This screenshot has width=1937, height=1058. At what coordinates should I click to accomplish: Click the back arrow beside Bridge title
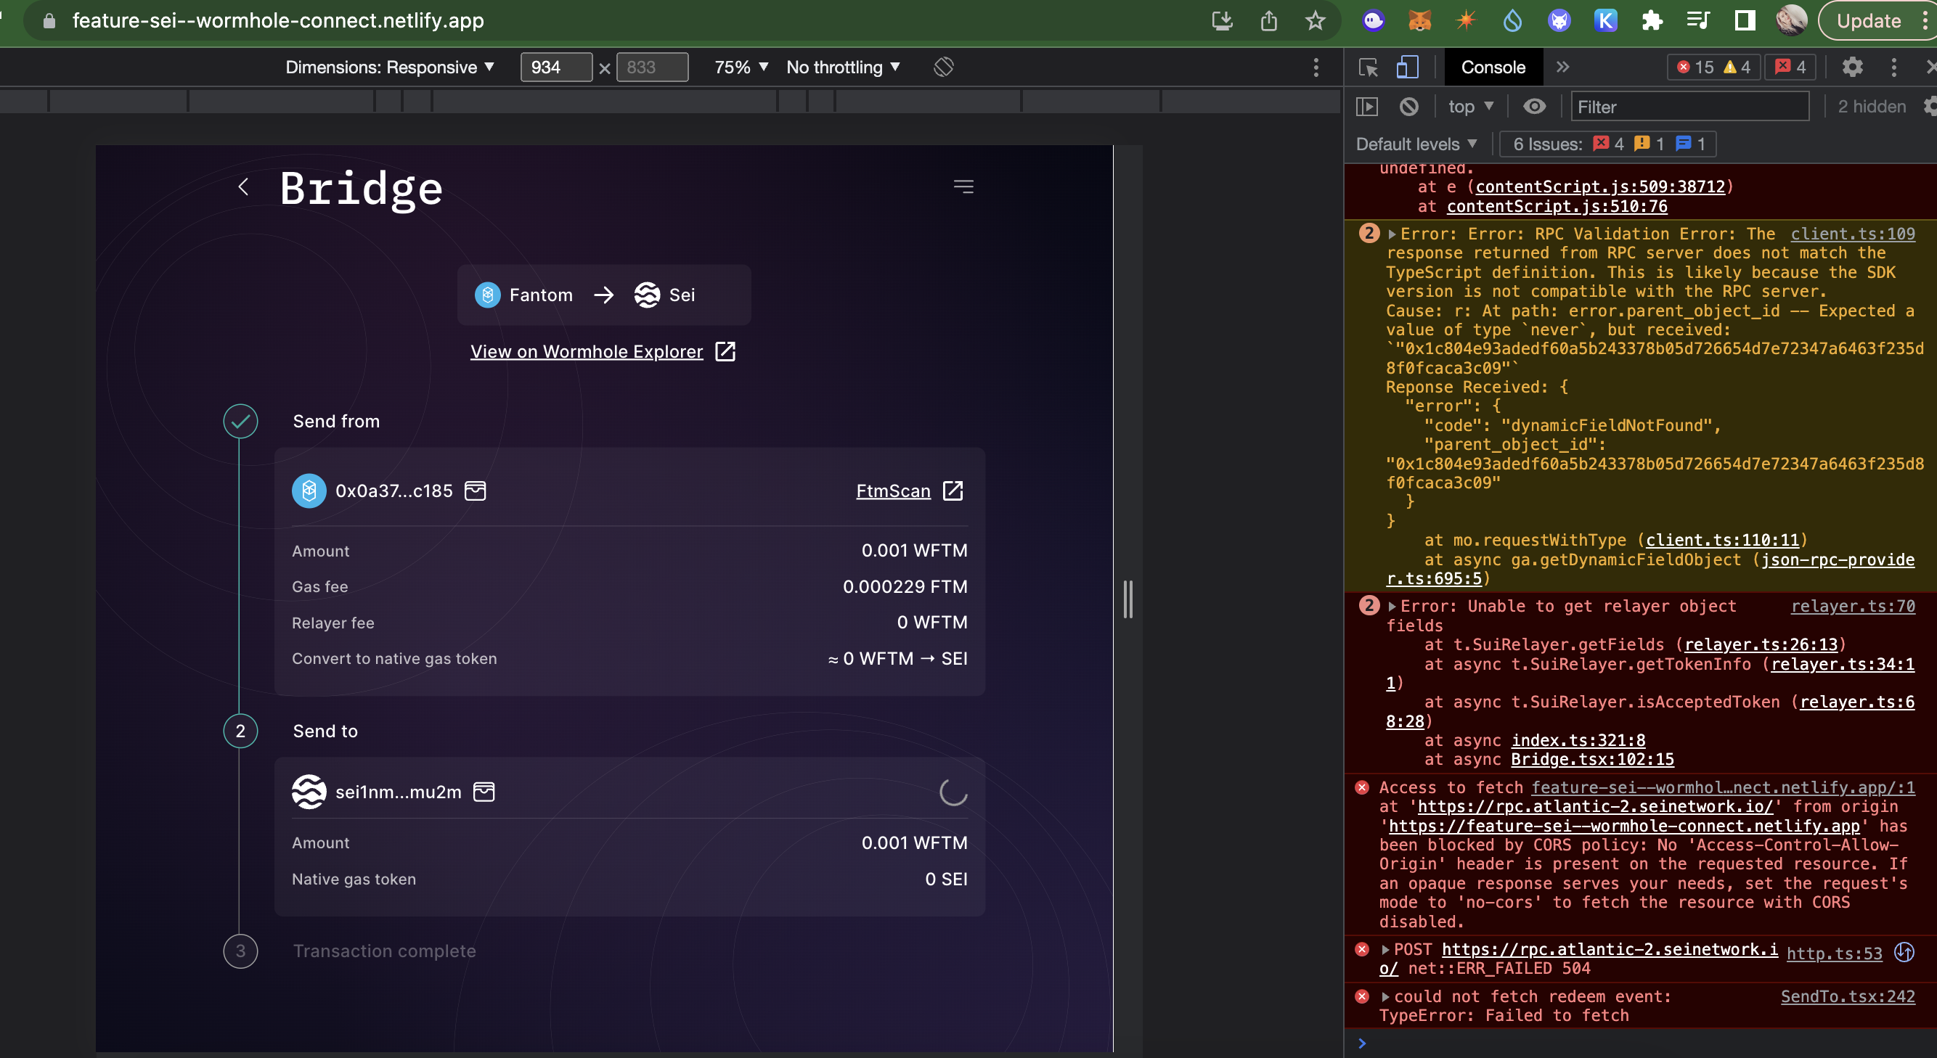[x=243, y=187]
